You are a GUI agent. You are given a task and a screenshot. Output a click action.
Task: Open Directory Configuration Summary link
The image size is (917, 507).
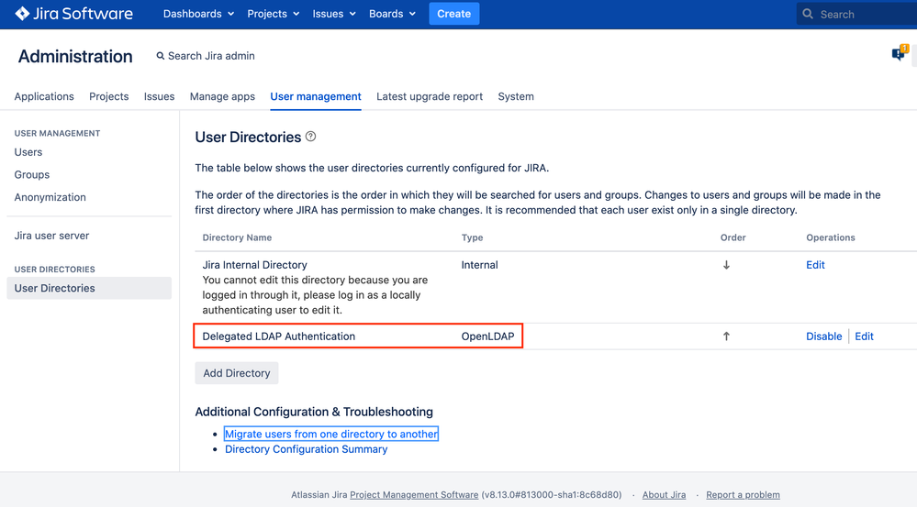pyautogui.click(x=306, y=448)
